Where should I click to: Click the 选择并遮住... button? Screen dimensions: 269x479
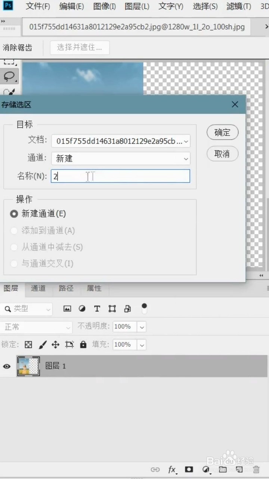pyautogui.click(x=80, y=48)
